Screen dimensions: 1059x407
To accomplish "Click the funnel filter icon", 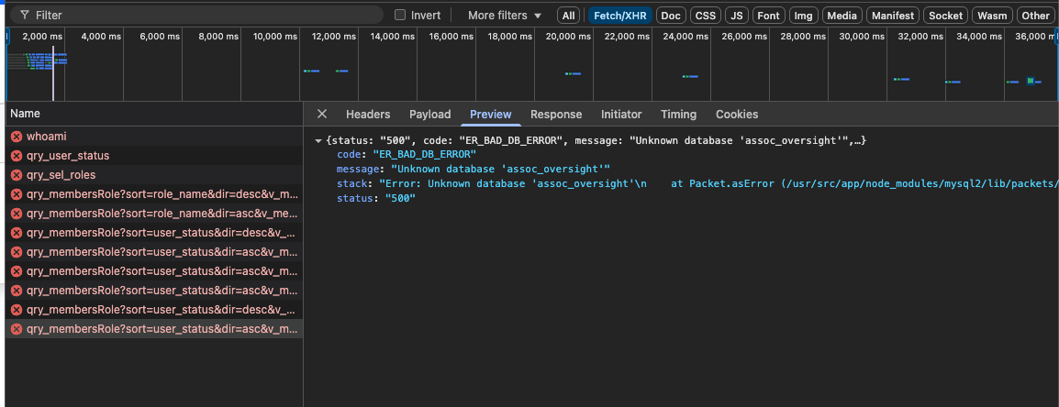I will tap(24, 15).
